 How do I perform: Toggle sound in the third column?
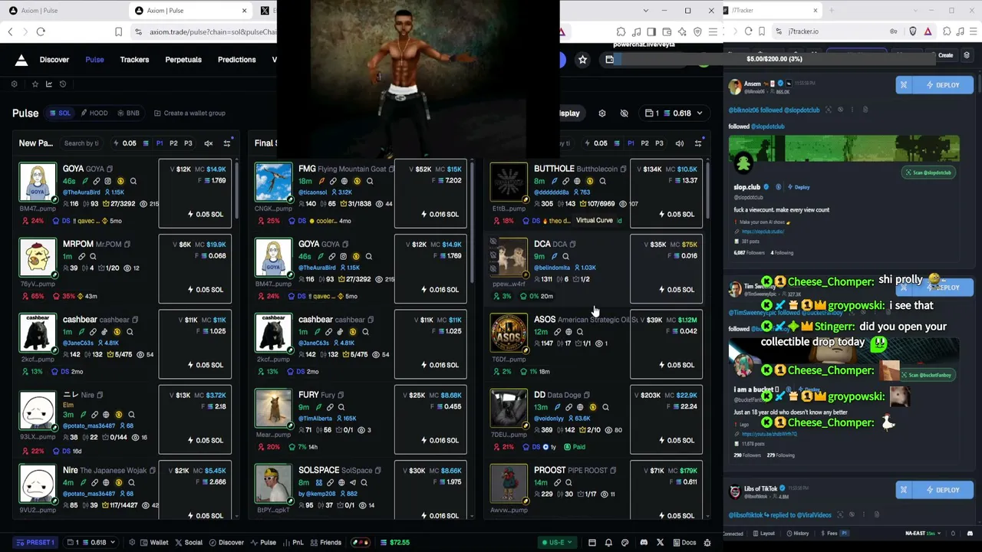[x=680, y=143]
